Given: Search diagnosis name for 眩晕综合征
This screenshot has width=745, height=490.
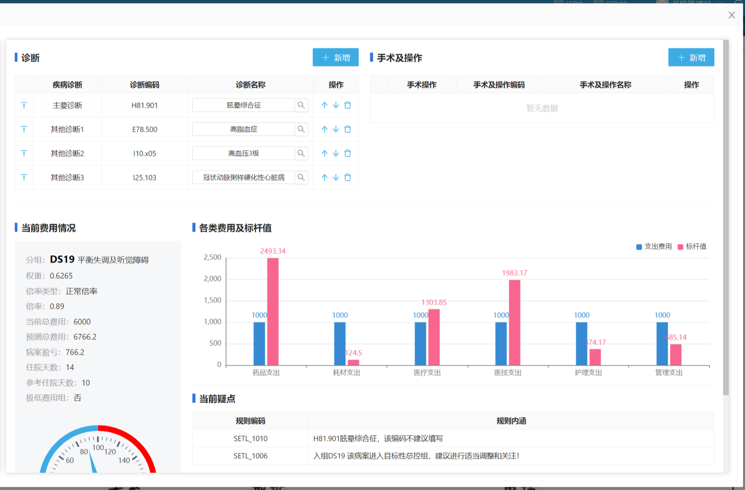Looking at the screenshot, I should (x=301, y=105).
